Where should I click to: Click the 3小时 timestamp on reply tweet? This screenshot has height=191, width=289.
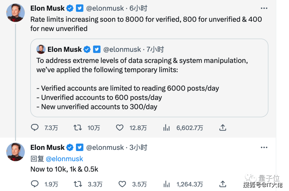138,147
